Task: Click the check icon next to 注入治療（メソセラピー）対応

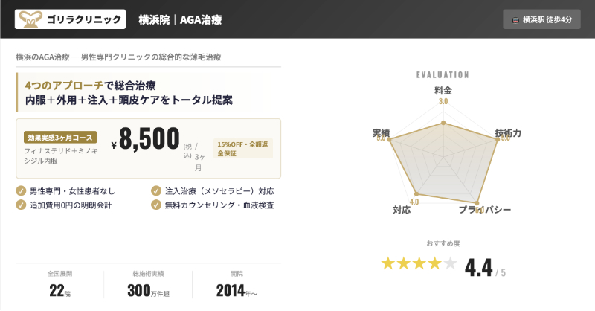Action: [x=155, y=190]
